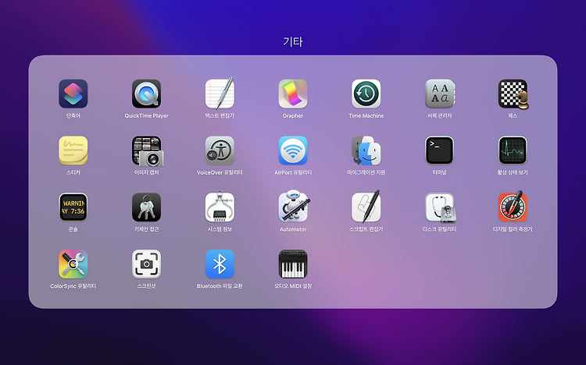The height and width of the screenshot is (365, 586).
Task: Launch AirPort 유틸리티 Wi-Fi icon
Action: tap(293, 151)
